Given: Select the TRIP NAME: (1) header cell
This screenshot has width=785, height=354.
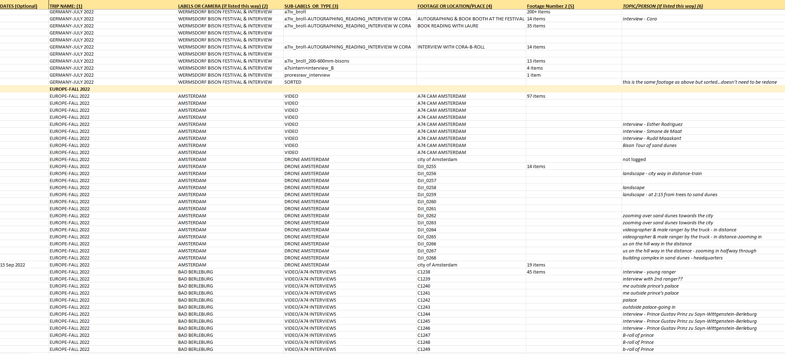Looking at the screenshot, I should [66, 6].
